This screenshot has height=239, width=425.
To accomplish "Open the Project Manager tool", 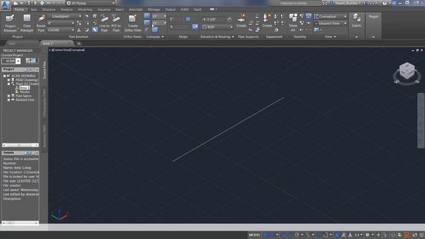I will tap(10, 23).
